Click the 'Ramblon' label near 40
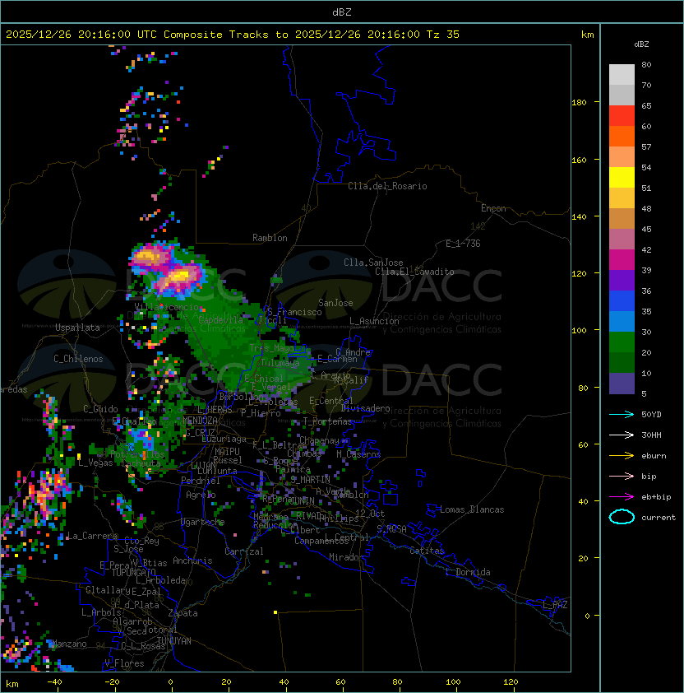The image size is (684, 693). [x=270, y=238]
